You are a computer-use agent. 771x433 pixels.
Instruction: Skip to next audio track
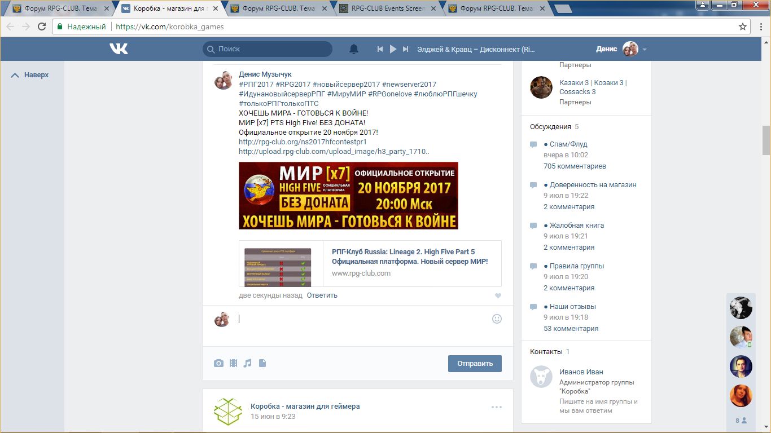coord(405,49)
